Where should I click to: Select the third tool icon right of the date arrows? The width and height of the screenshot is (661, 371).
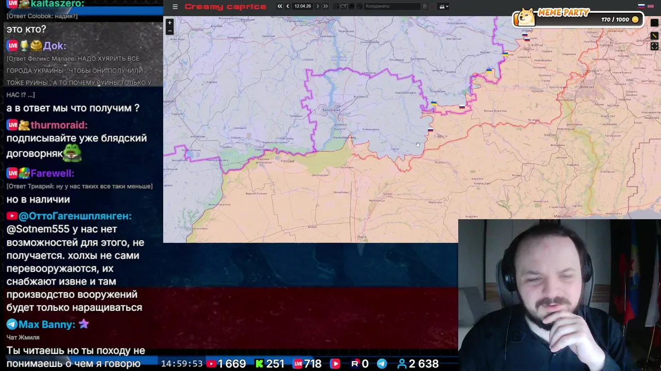point(352,6)
